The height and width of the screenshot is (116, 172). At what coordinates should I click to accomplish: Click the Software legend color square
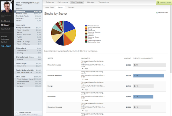pos(86,35)
